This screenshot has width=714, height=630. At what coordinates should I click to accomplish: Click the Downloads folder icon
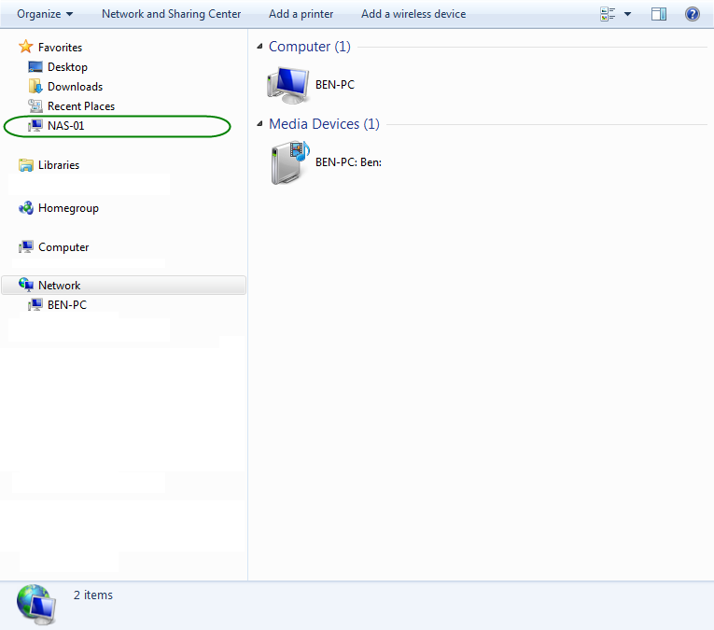35,86
